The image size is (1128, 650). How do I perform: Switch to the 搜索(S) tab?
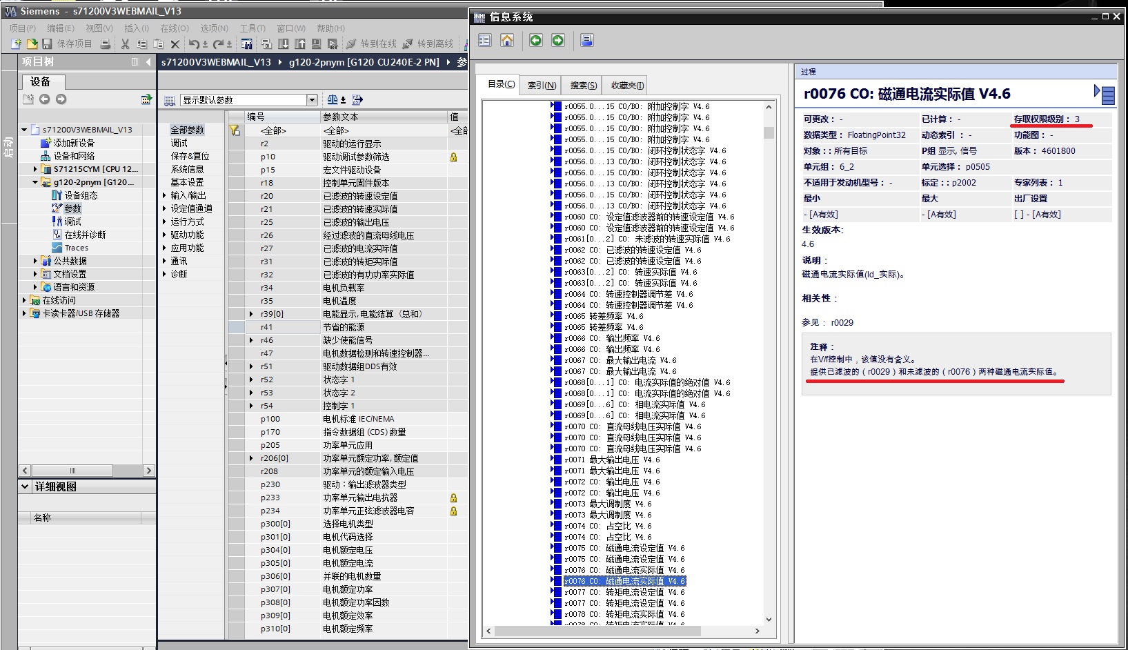584,85
